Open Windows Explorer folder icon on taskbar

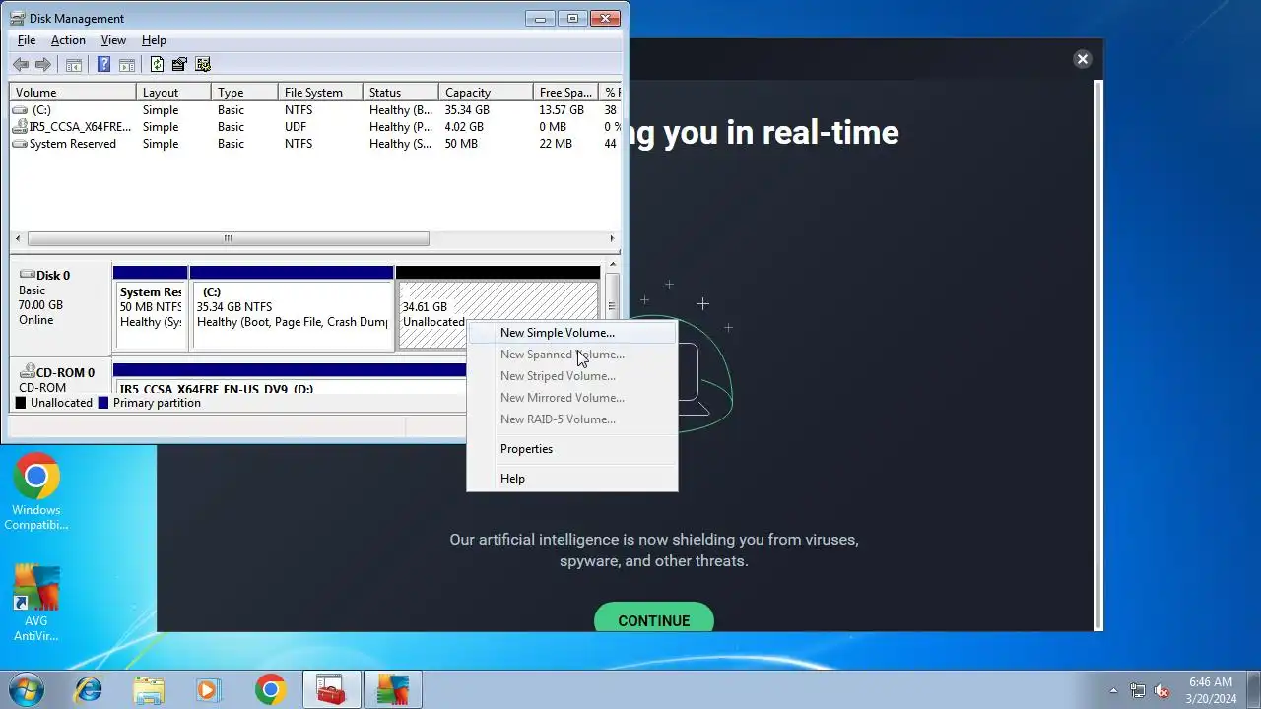pos(149,689)
